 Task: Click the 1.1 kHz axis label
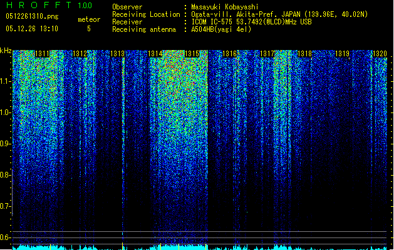click(6, 81)
